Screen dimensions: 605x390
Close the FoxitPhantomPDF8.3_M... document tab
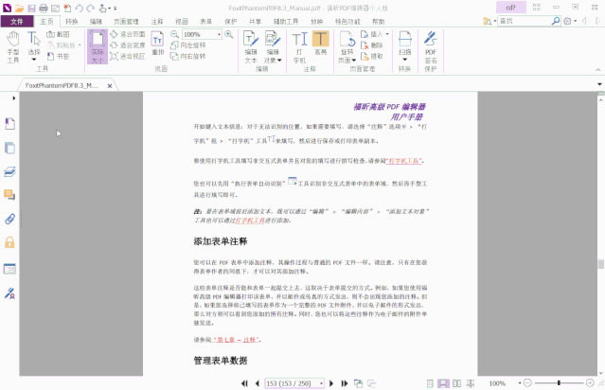tap(110, 86)
